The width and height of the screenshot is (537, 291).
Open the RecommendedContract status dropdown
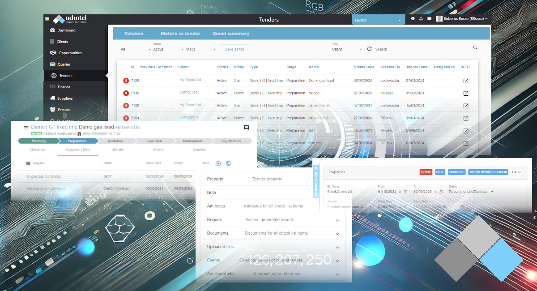472,192
